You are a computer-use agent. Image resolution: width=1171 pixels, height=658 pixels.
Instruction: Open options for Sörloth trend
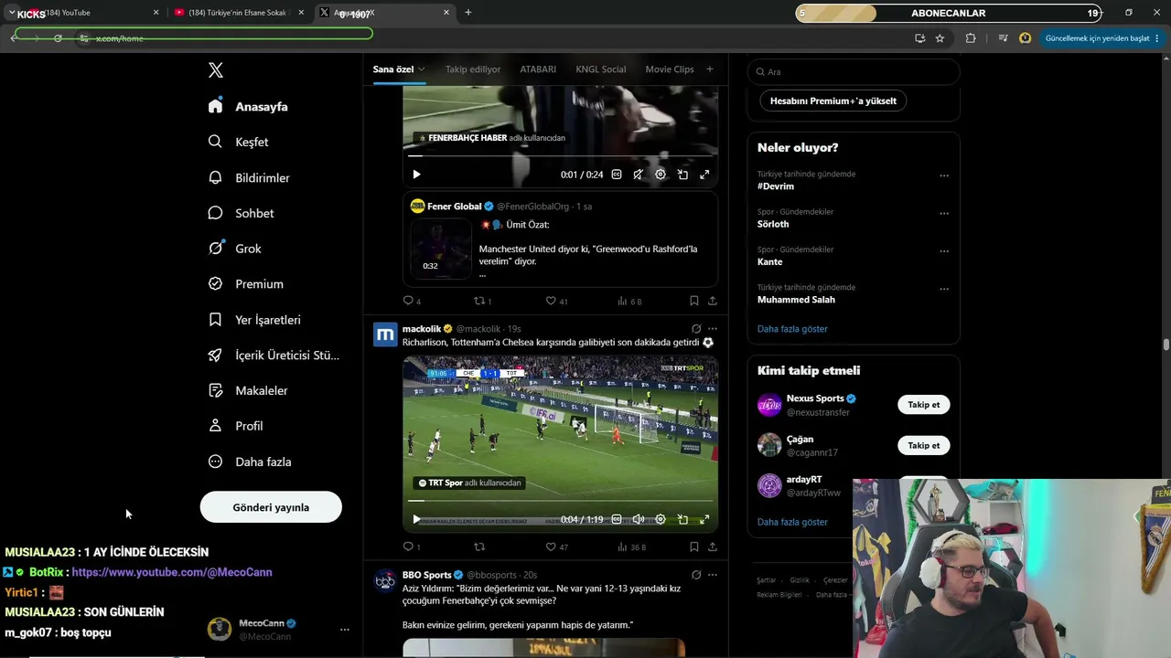pyautogui.click(x=944, y=214)
